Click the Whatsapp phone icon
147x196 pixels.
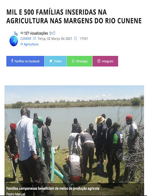(73, 61)
